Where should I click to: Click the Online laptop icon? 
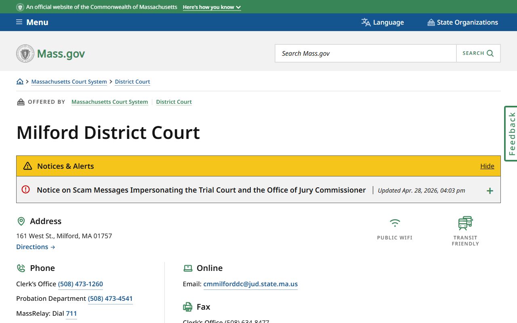click(188, 268)
